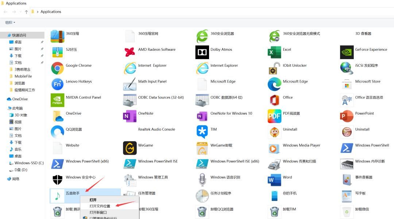Select the 3D 查看器 entry
The height and width of the screenshot is (219, 394).
[363, 34]
